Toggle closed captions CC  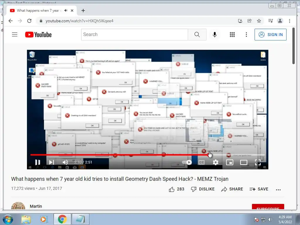pyautogui.click(x=202, y=162)
